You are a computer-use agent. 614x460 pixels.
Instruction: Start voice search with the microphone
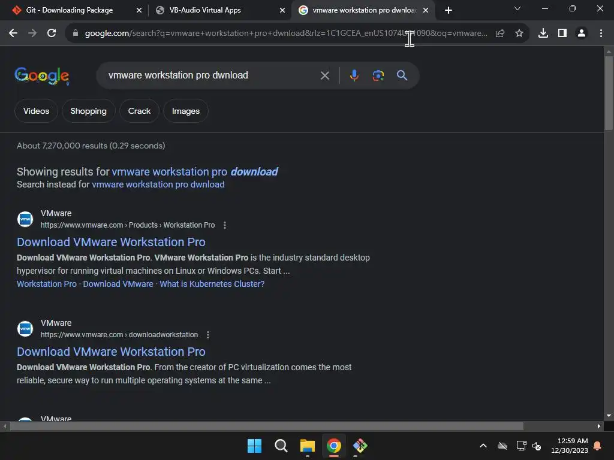click(354, 75)
